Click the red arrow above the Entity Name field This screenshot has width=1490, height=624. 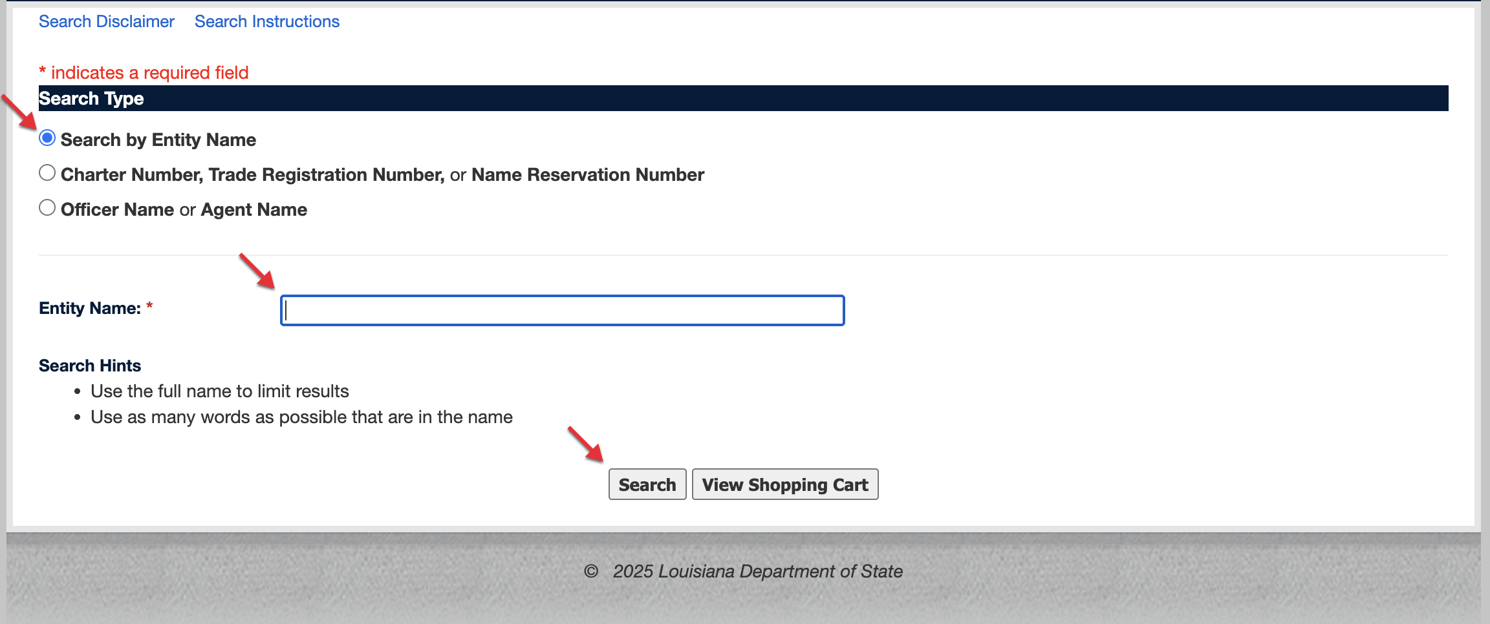pyautogui.click(x=257, y=271)
